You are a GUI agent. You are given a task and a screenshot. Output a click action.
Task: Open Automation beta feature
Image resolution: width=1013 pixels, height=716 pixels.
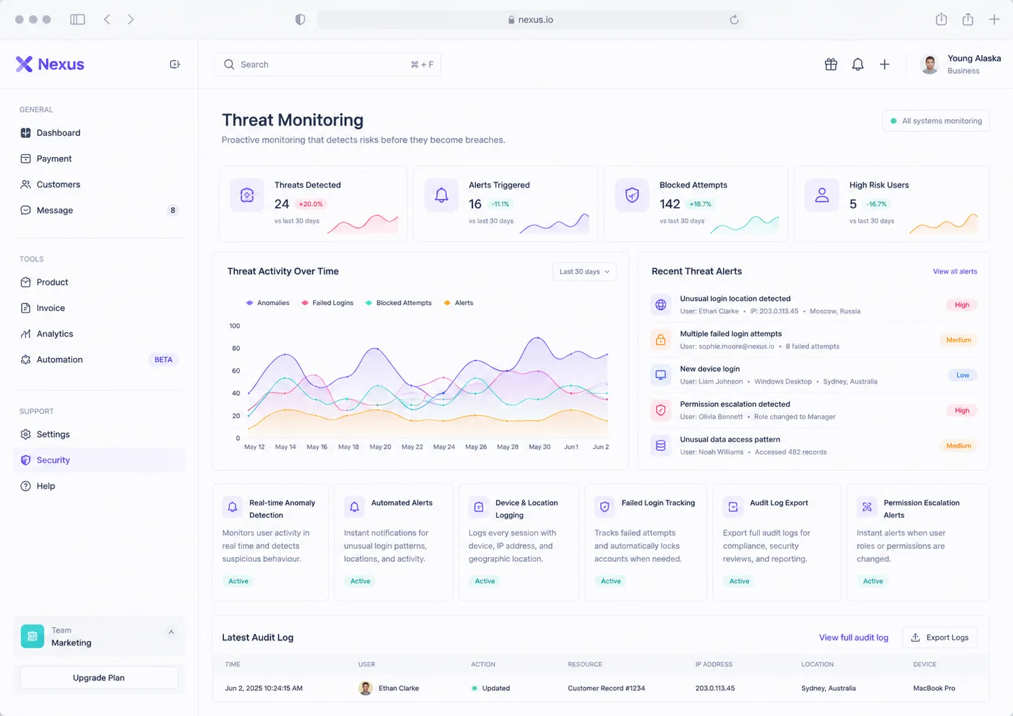click(x=99, y=359)
